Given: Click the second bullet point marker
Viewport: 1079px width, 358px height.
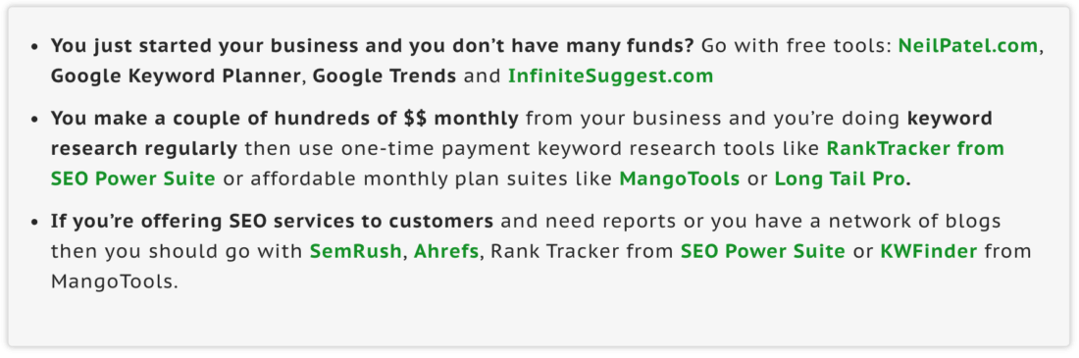Looking at the screenshot, I should (35, 120).
